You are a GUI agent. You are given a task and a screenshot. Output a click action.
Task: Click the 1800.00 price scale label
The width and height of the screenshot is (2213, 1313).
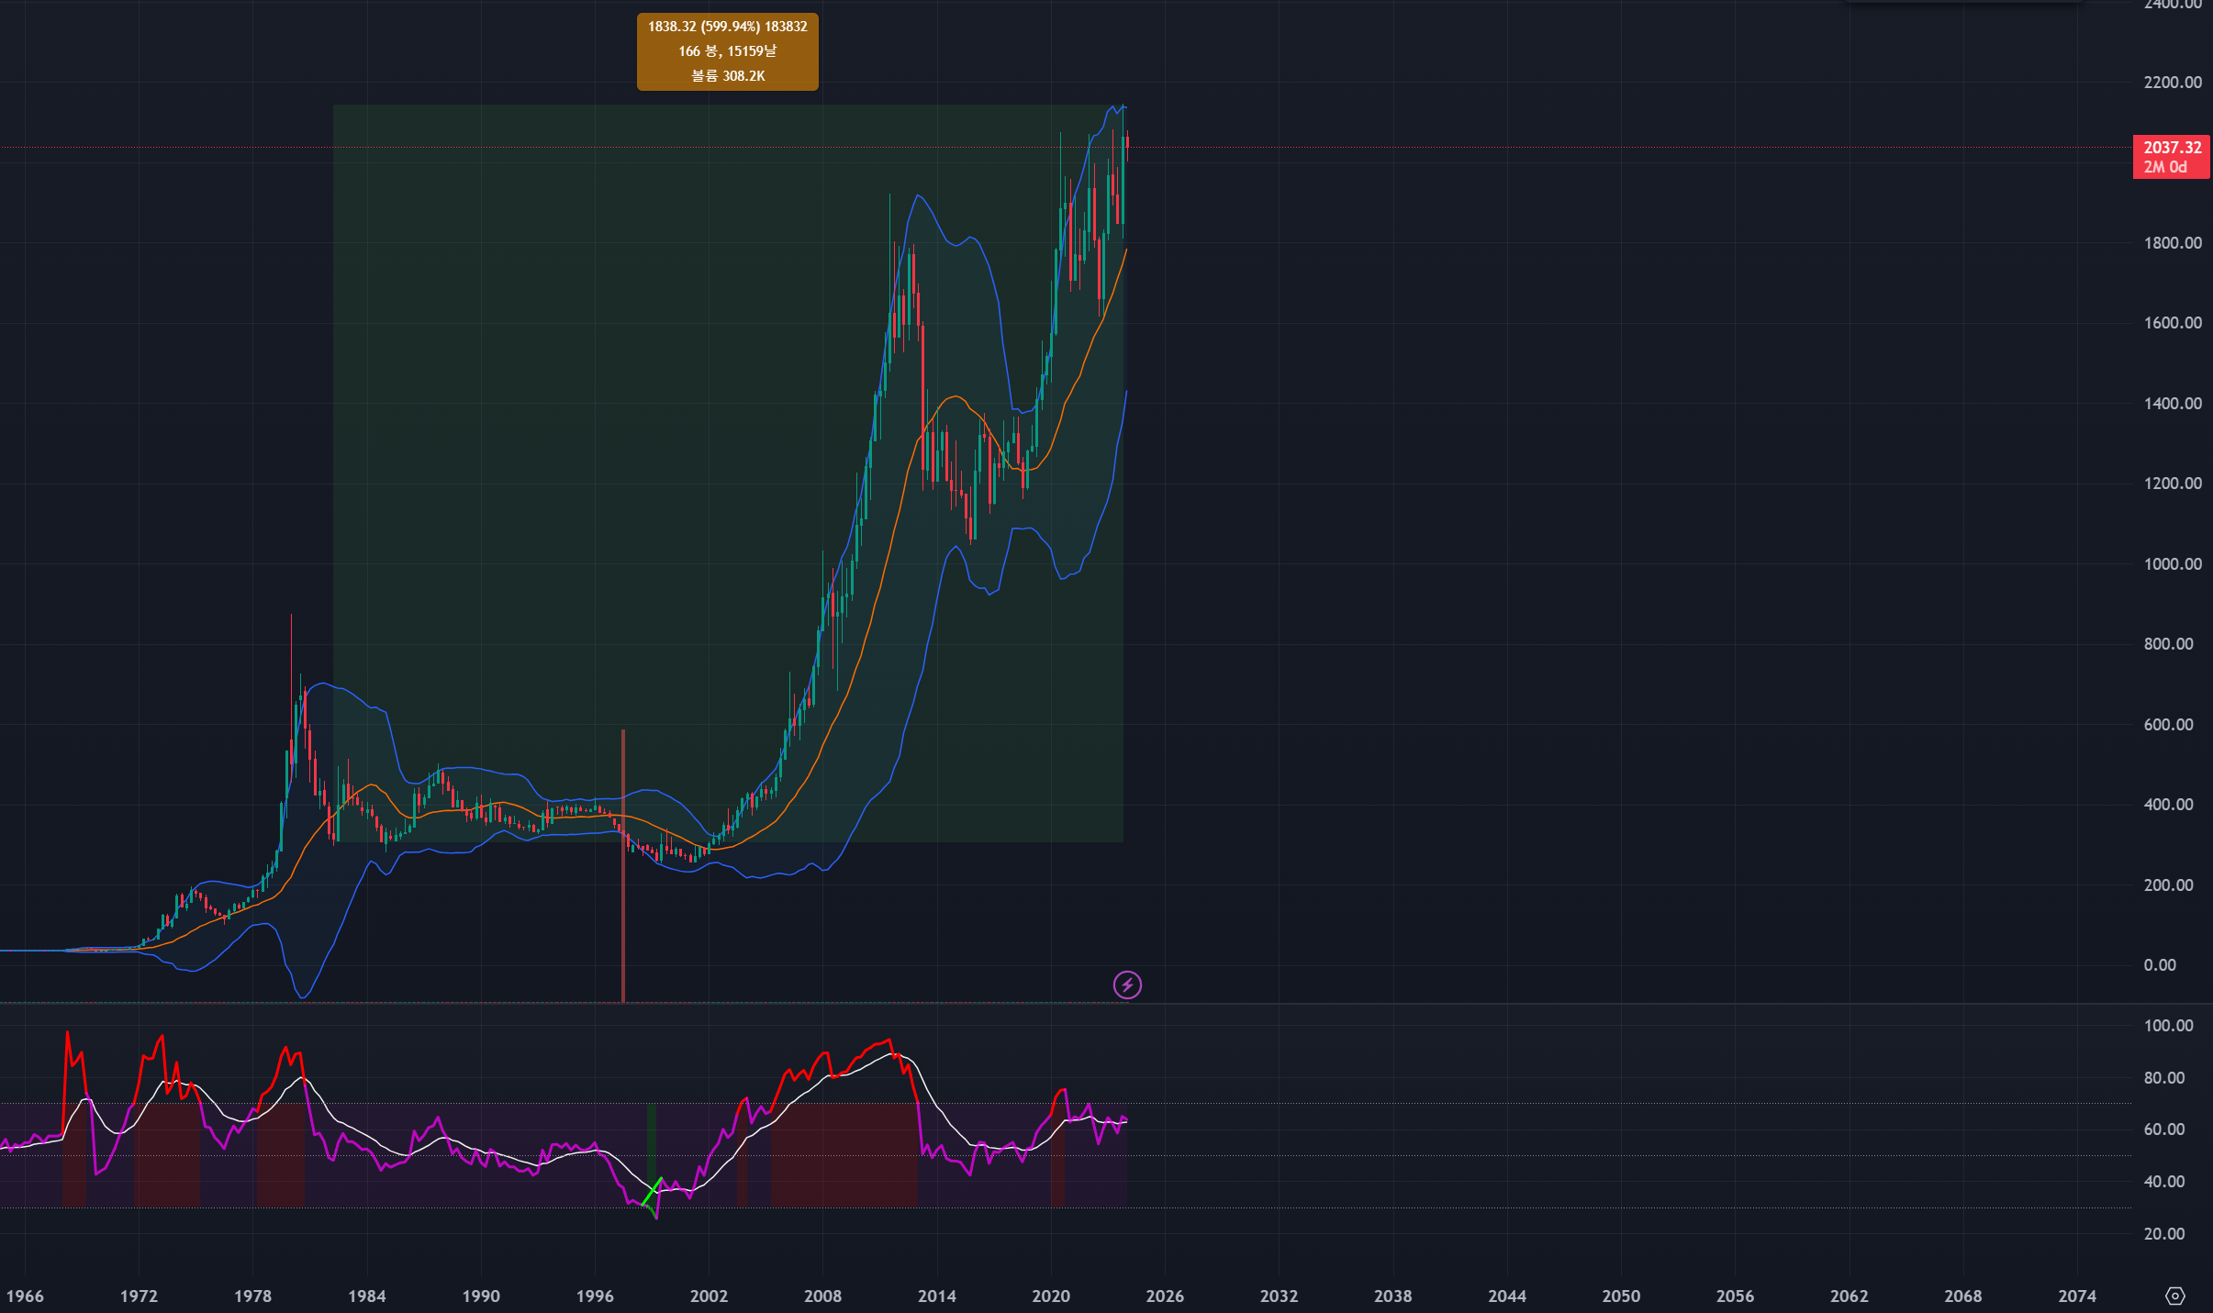2172,243
